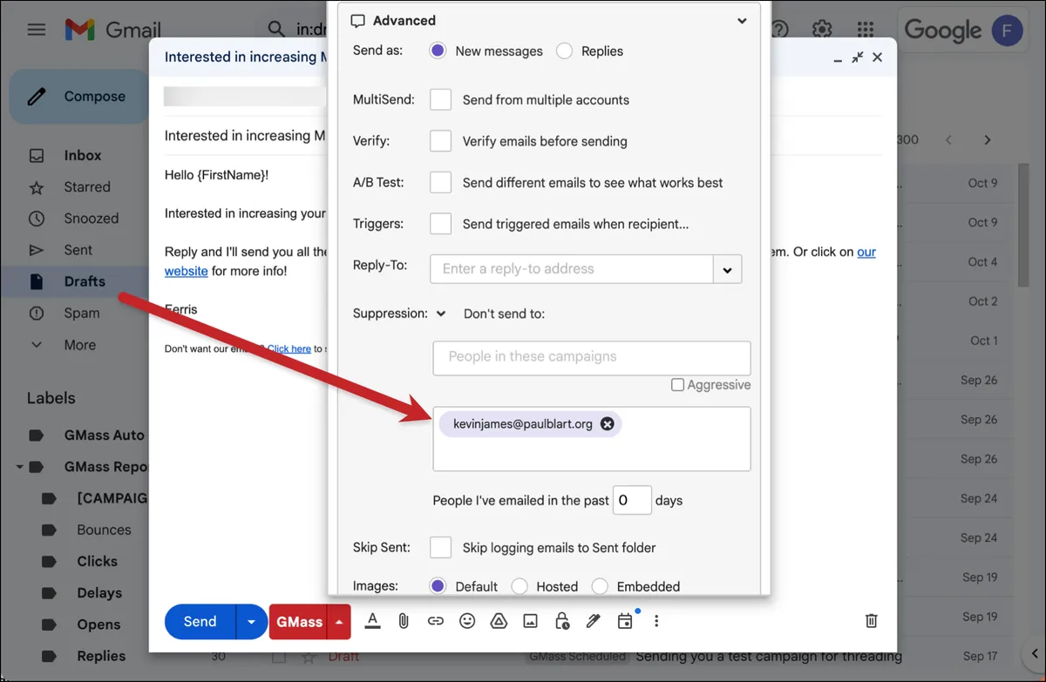Exit full screen in compose window
The image size is (1046, 682).
coord(858,57)
